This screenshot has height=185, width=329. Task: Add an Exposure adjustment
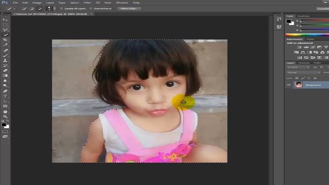(x=319, y=47)
